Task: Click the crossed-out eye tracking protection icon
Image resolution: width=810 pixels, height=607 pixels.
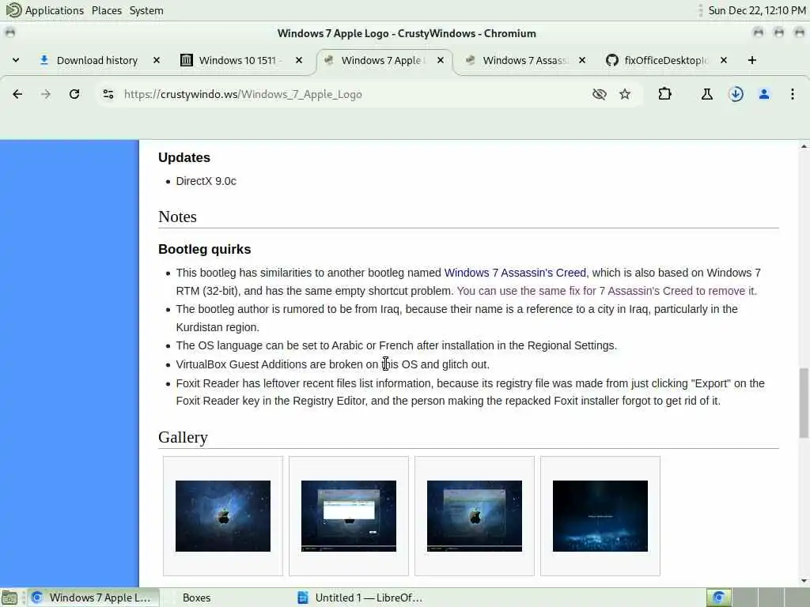Action: tap(600, 94)
